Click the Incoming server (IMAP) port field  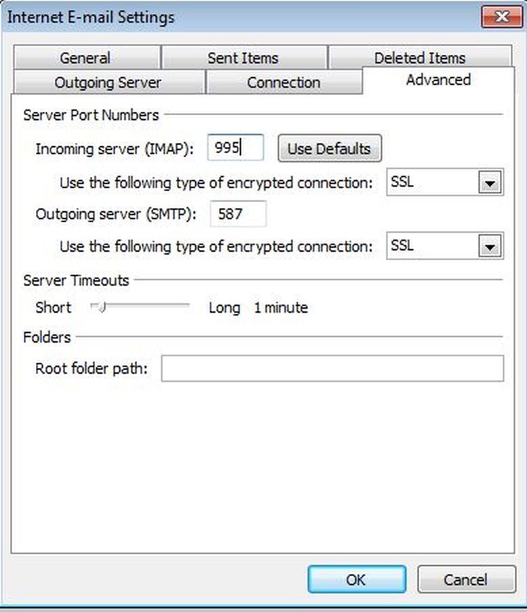pyautogui.click(x=236, y=148)
